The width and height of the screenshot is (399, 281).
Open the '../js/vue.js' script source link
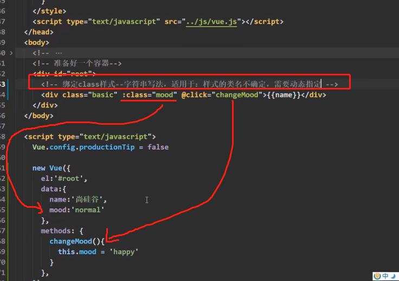211,22
